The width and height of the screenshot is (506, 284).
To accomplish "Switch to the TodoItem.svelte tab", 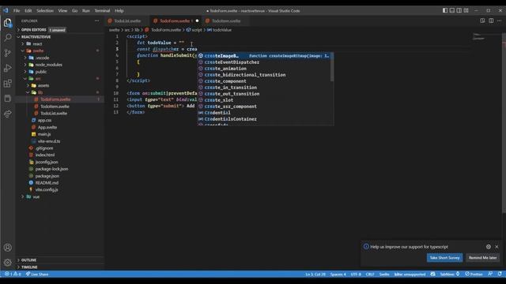I will tap(226, 21).
